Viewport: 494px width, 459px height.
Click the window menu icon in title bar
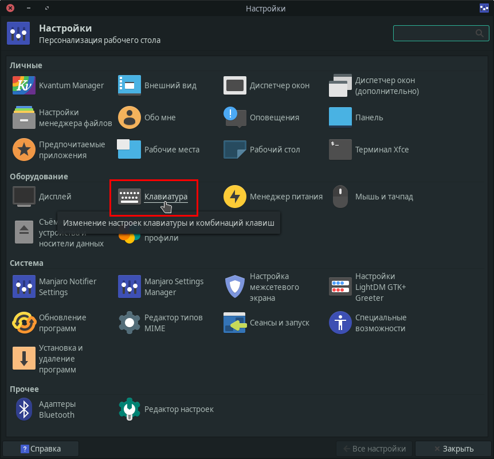484,8
